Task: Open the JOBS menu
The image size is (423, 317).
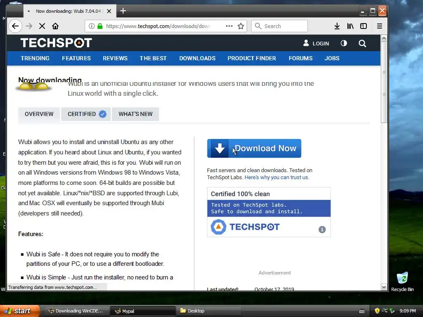Action: pos(332,58)
